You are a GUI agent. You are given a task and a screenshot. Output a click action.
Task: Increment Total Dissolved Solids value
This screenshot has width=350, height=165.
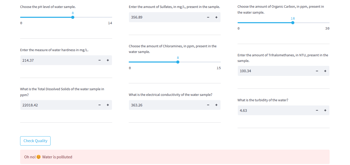point(108,105)
